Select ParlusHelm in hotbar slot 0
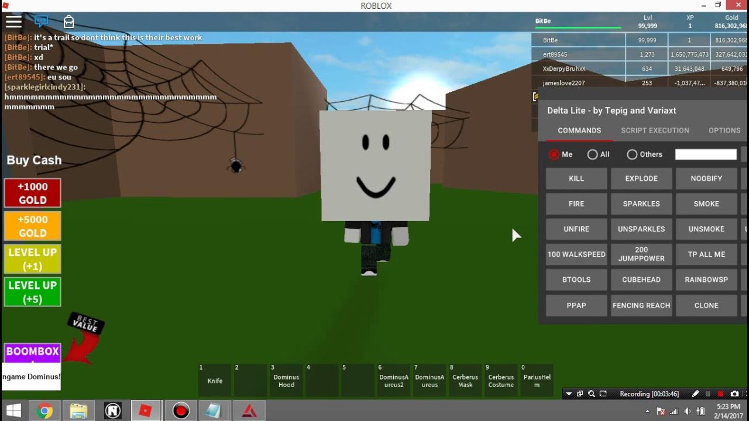Image resolution: width=749 pixels, height=421 pixels. click(x=537, y=380)
